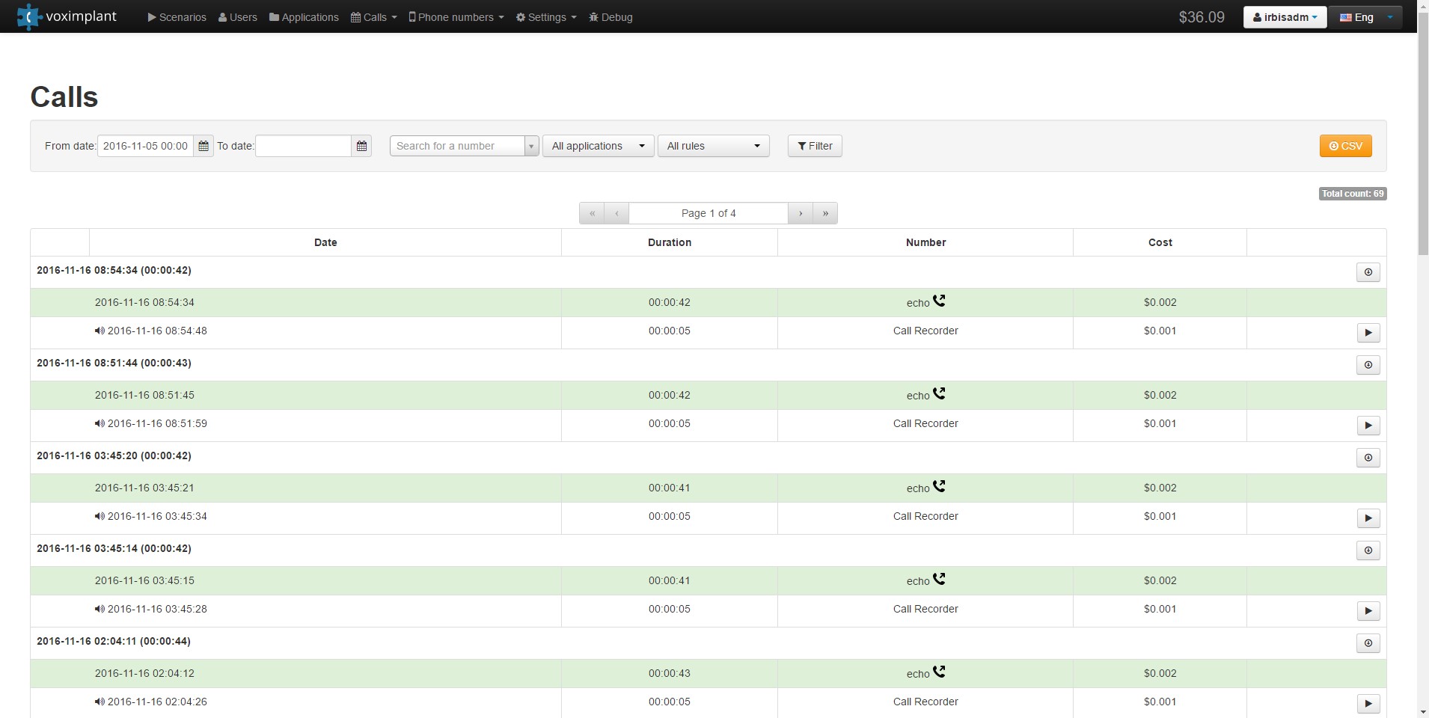Open the Scenarios menu item
The height and width of the screenshot is (718, 1429).
coord(177,17)
